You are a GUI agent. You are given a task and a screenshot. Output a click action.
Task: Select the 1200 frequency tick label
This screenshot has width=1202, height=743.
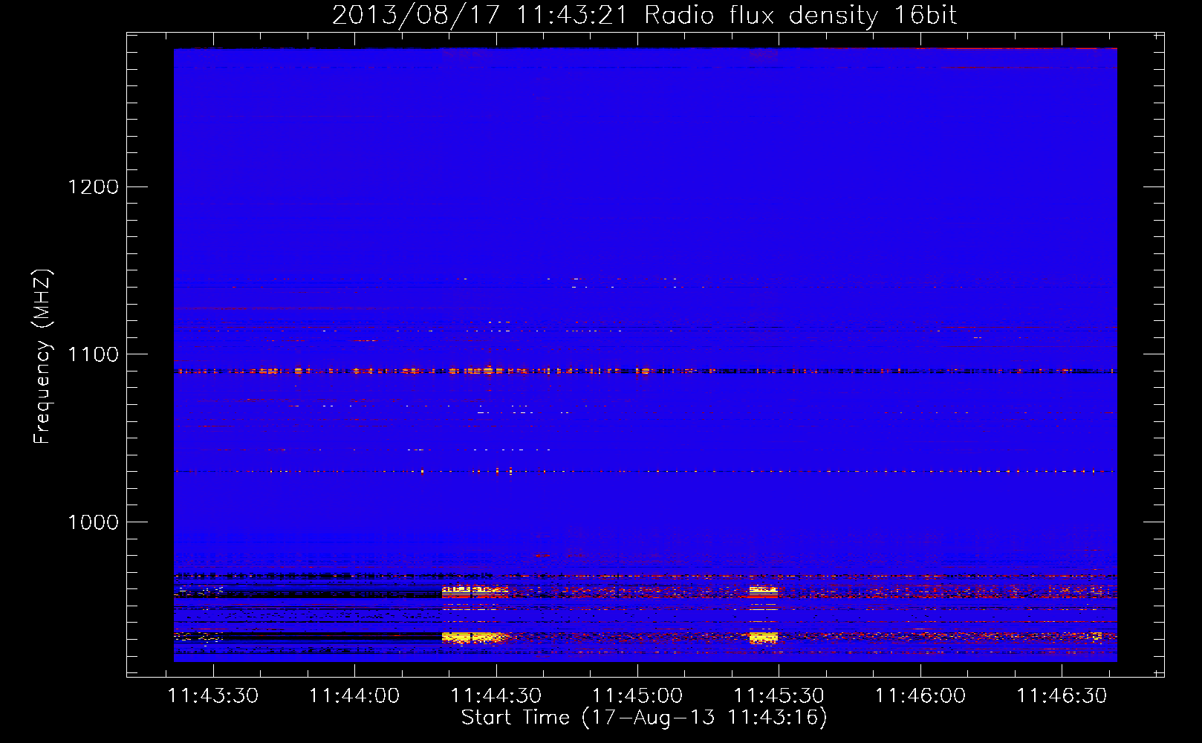94,186
